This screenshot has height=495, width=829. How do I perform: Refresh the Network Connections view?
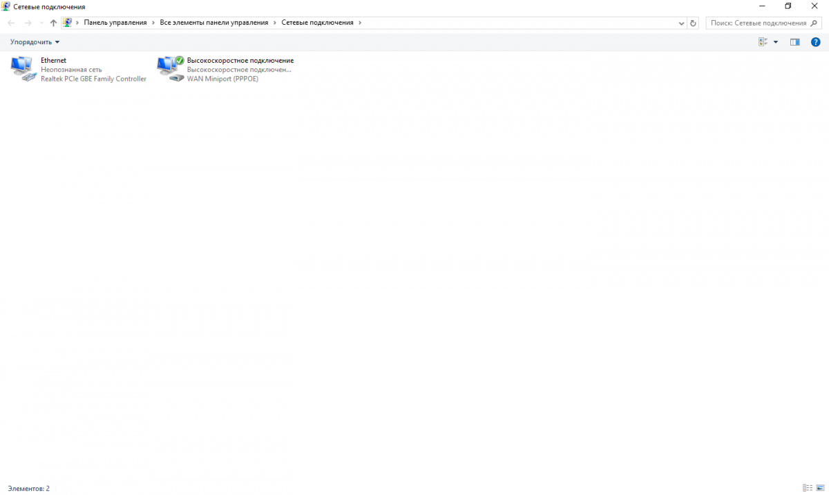point(694,23)
